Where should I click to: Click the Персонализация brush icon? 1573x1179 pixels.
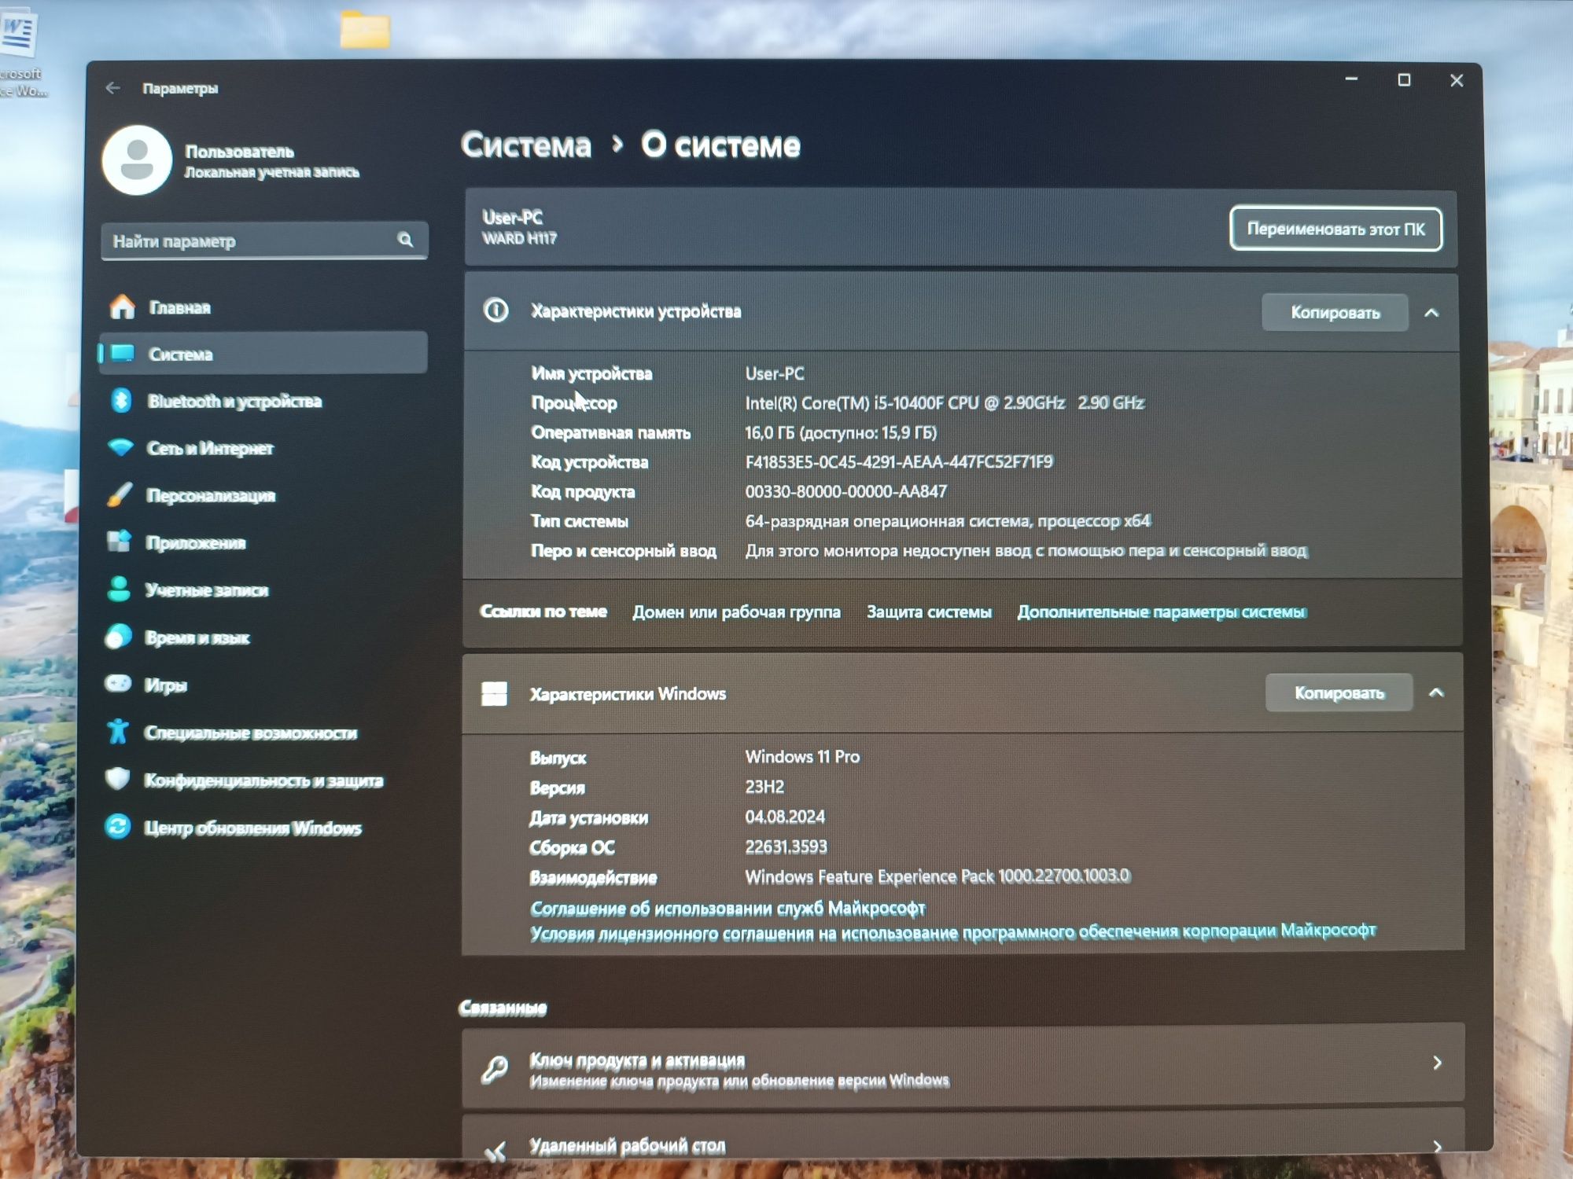coord(120,494)
